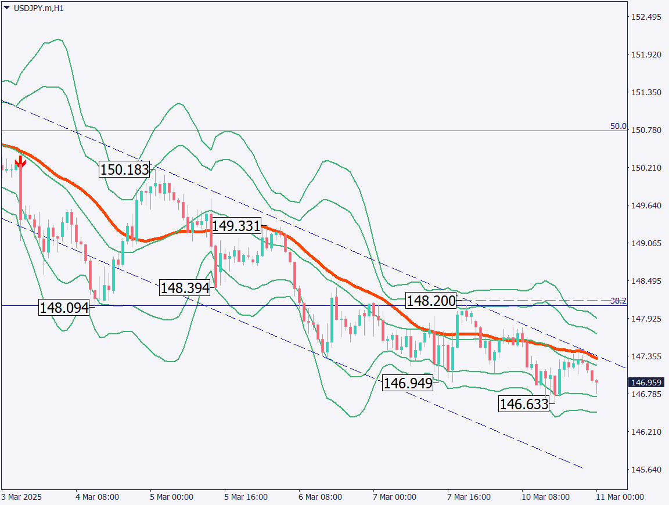Screen dimensions: 669x505
Task: Click the 7 Mar 16:00 time label
Action: [468, 497]
